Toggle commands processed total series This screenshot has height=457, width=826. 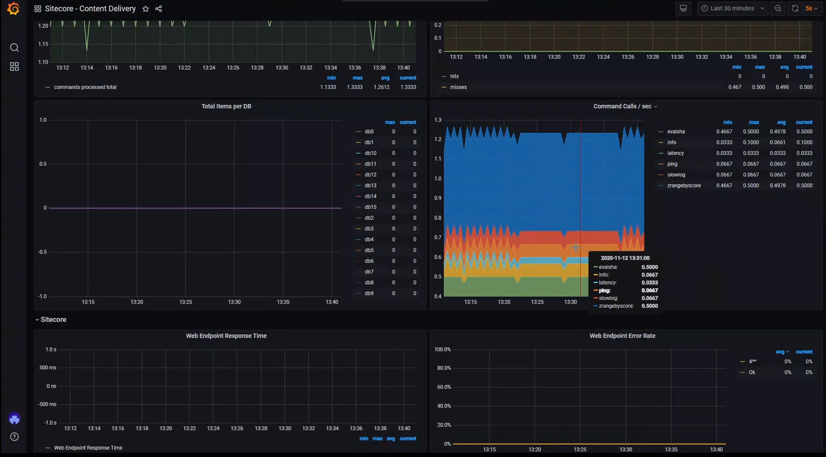pyautogui.click(x=85, y=87)
